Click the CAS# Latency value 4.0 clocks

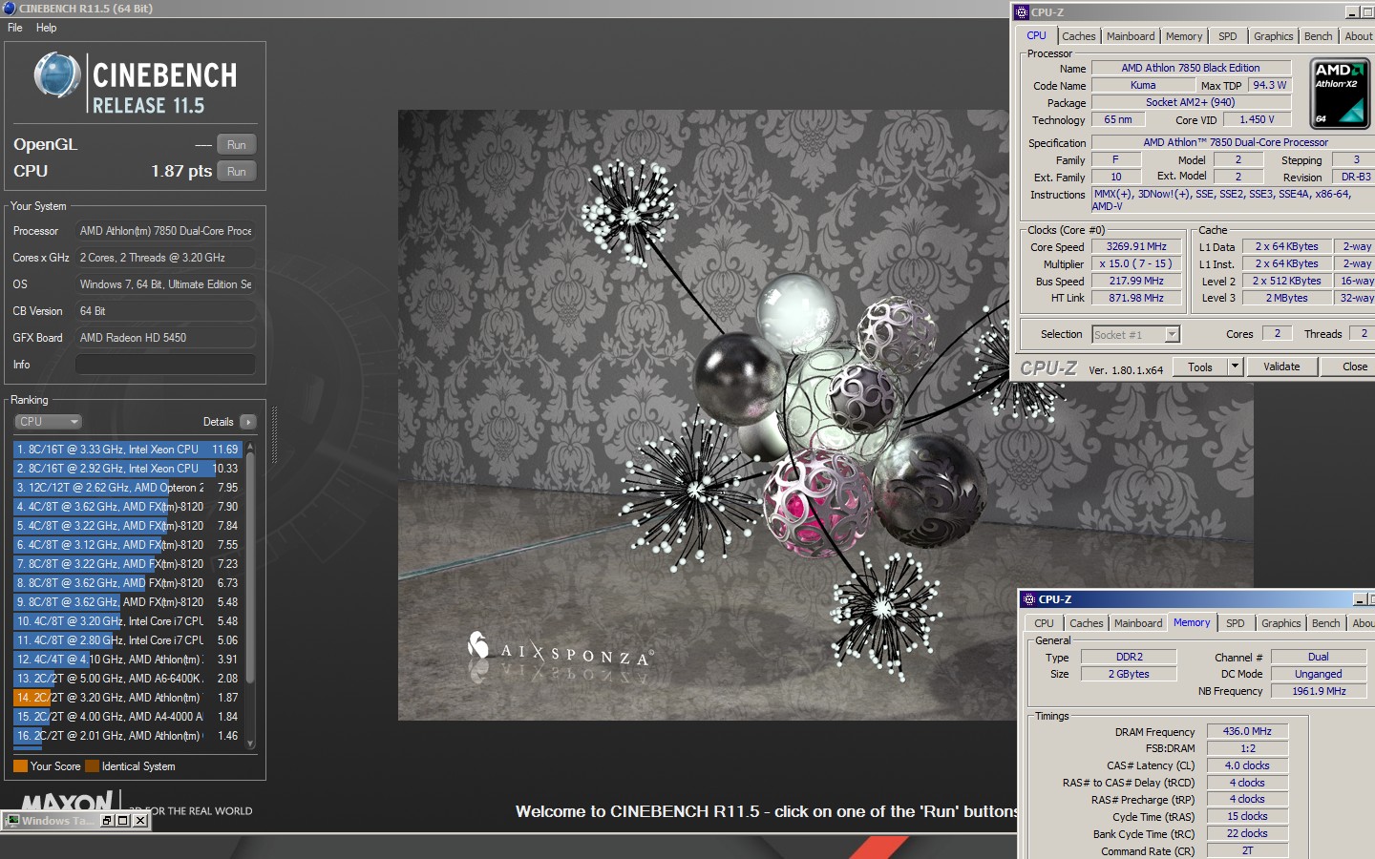click(1247, 765)
